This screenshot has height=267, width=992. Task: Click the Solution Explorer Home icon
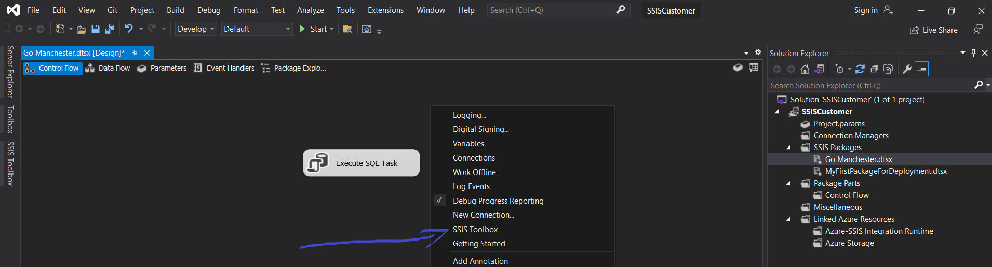tap(805, 69)
